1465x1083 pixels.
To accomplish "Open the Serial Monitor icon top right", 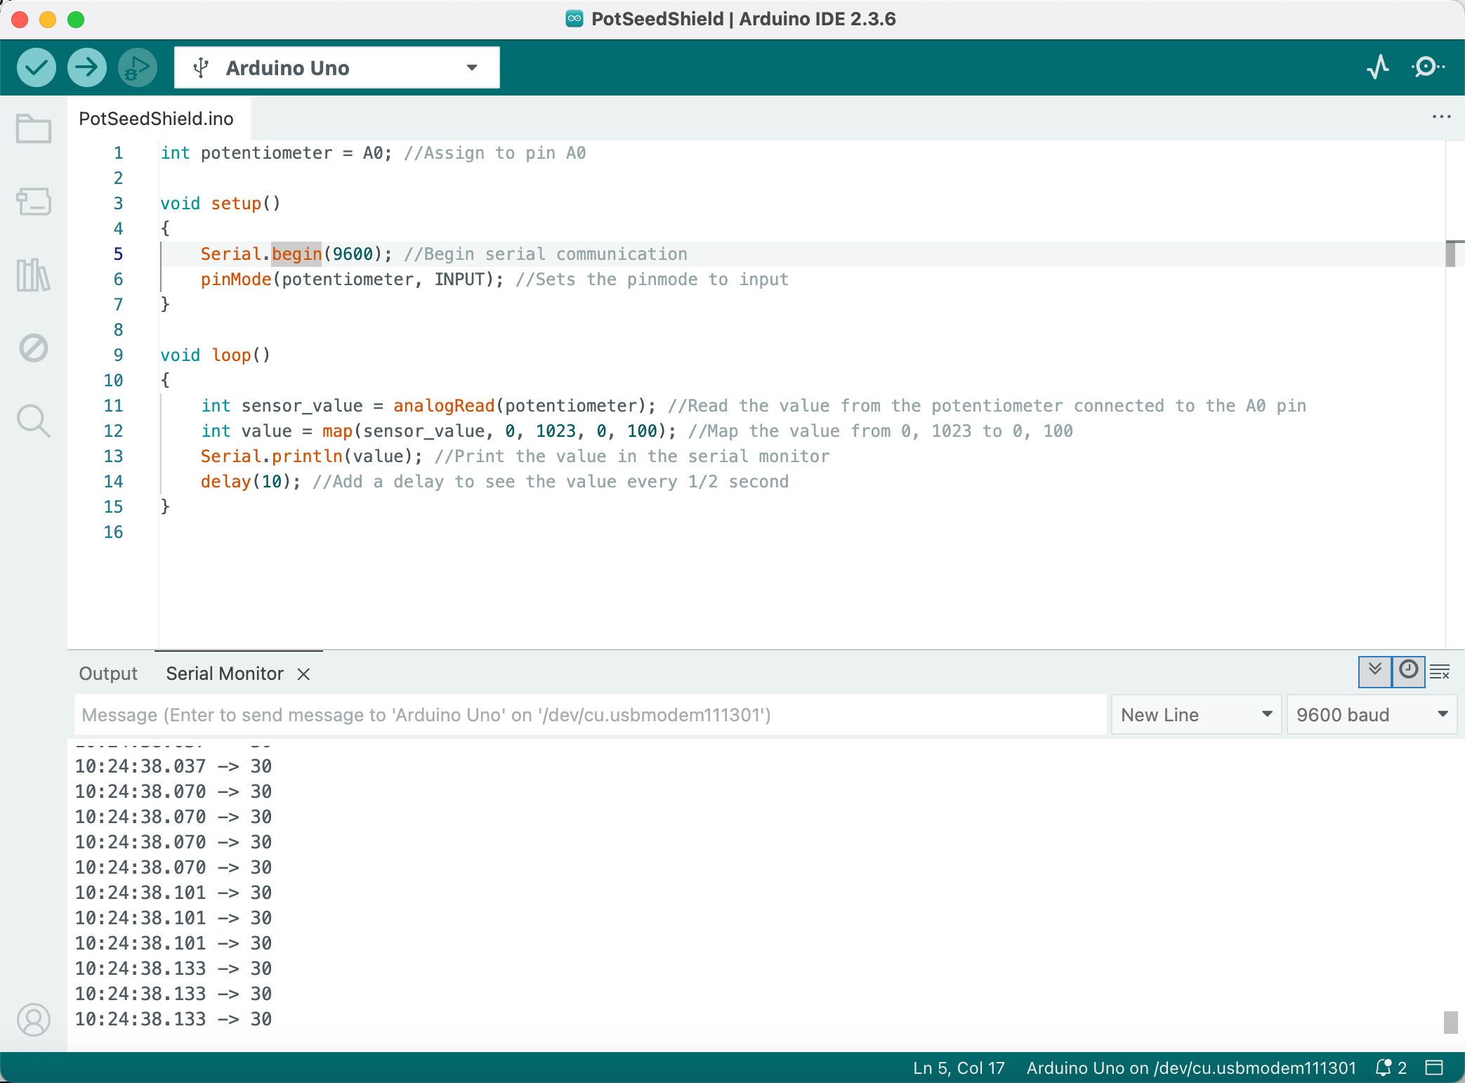I will click(x=1428, y=67).
